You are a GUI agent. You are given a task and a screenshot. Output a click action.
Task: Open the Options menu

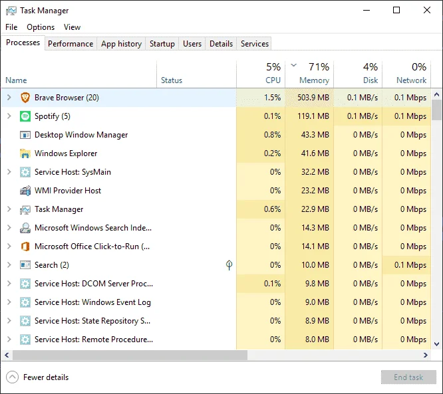(41, 27)
